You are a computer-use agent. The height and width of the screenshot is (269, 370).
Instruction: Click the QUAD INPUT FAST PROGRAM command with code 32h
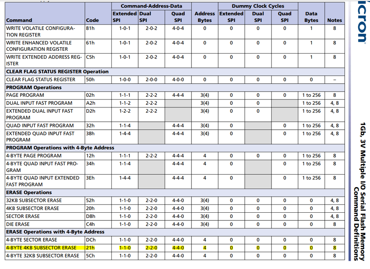coord(45,126)
